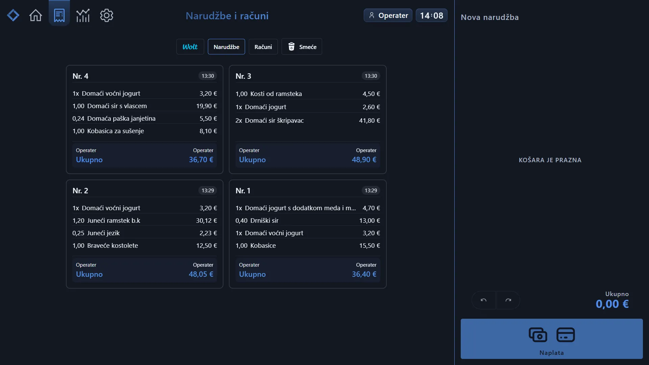
Task: Select the Domaća paška janjetina row
Action: coord(145,118)
